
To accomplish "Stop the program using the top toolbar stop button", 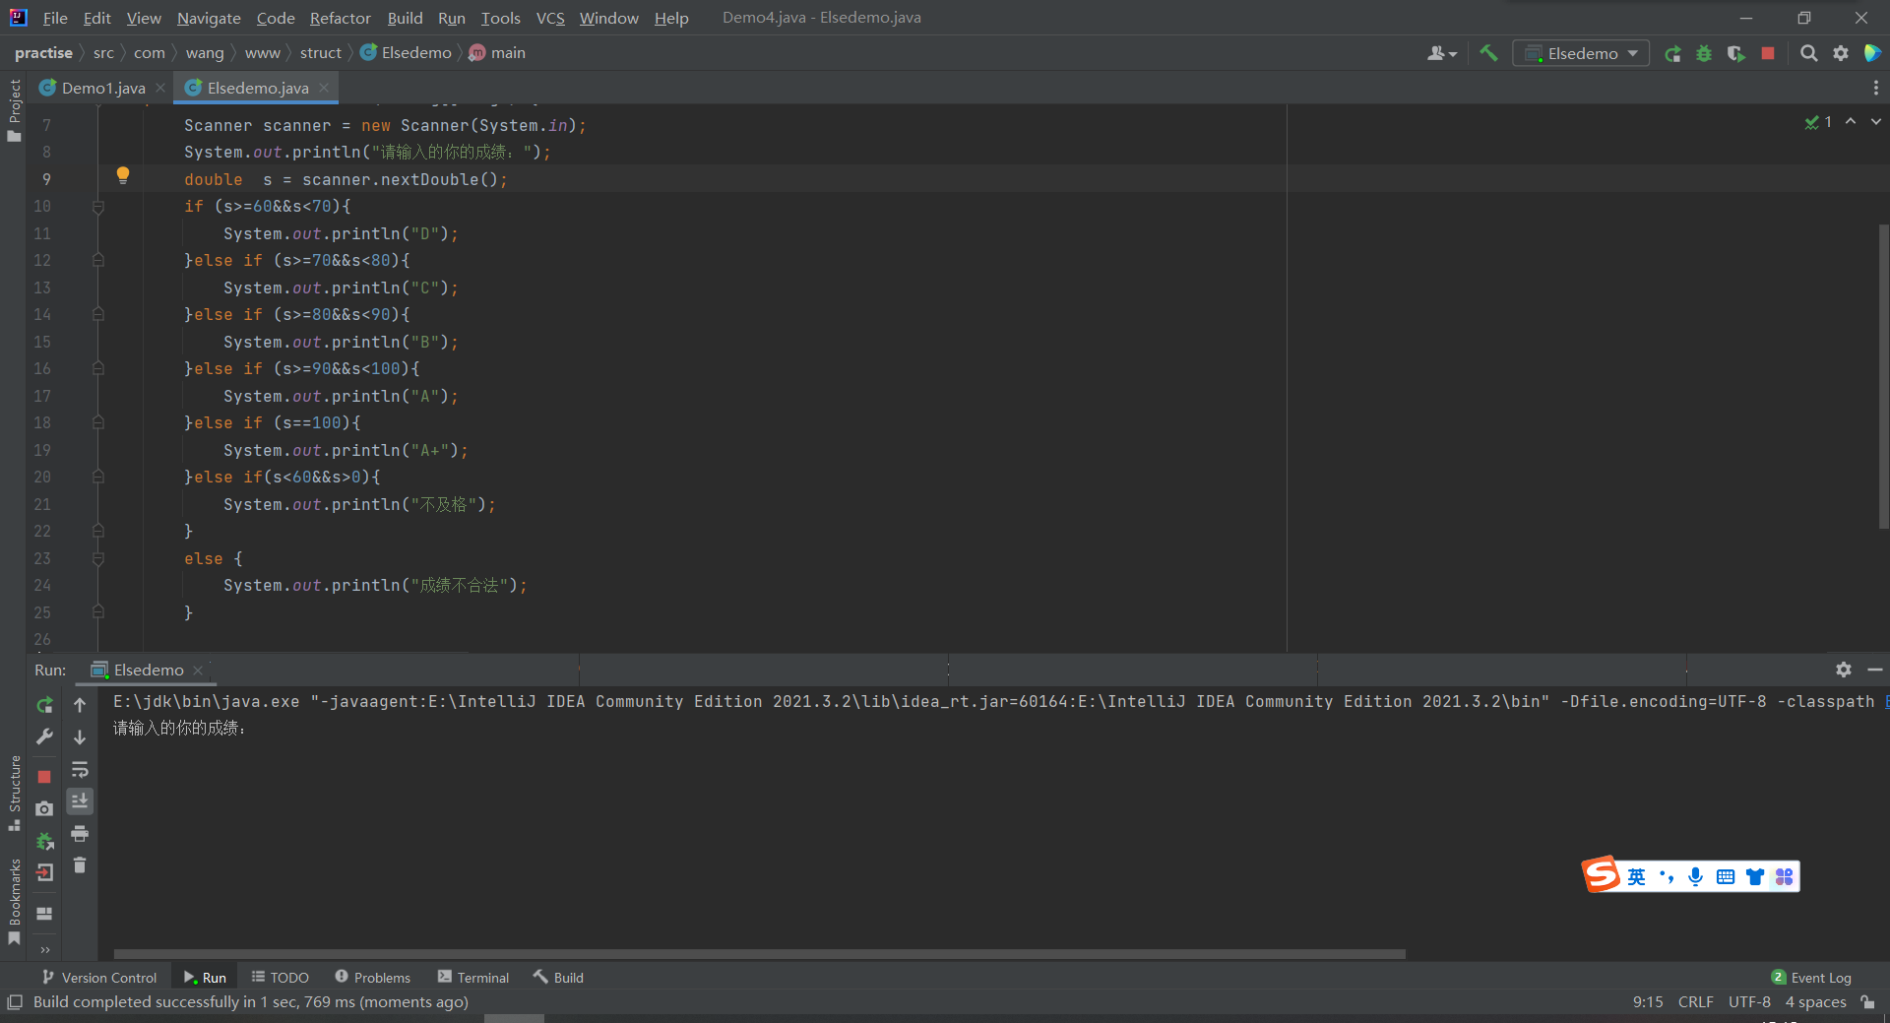I will [1768, 53].
